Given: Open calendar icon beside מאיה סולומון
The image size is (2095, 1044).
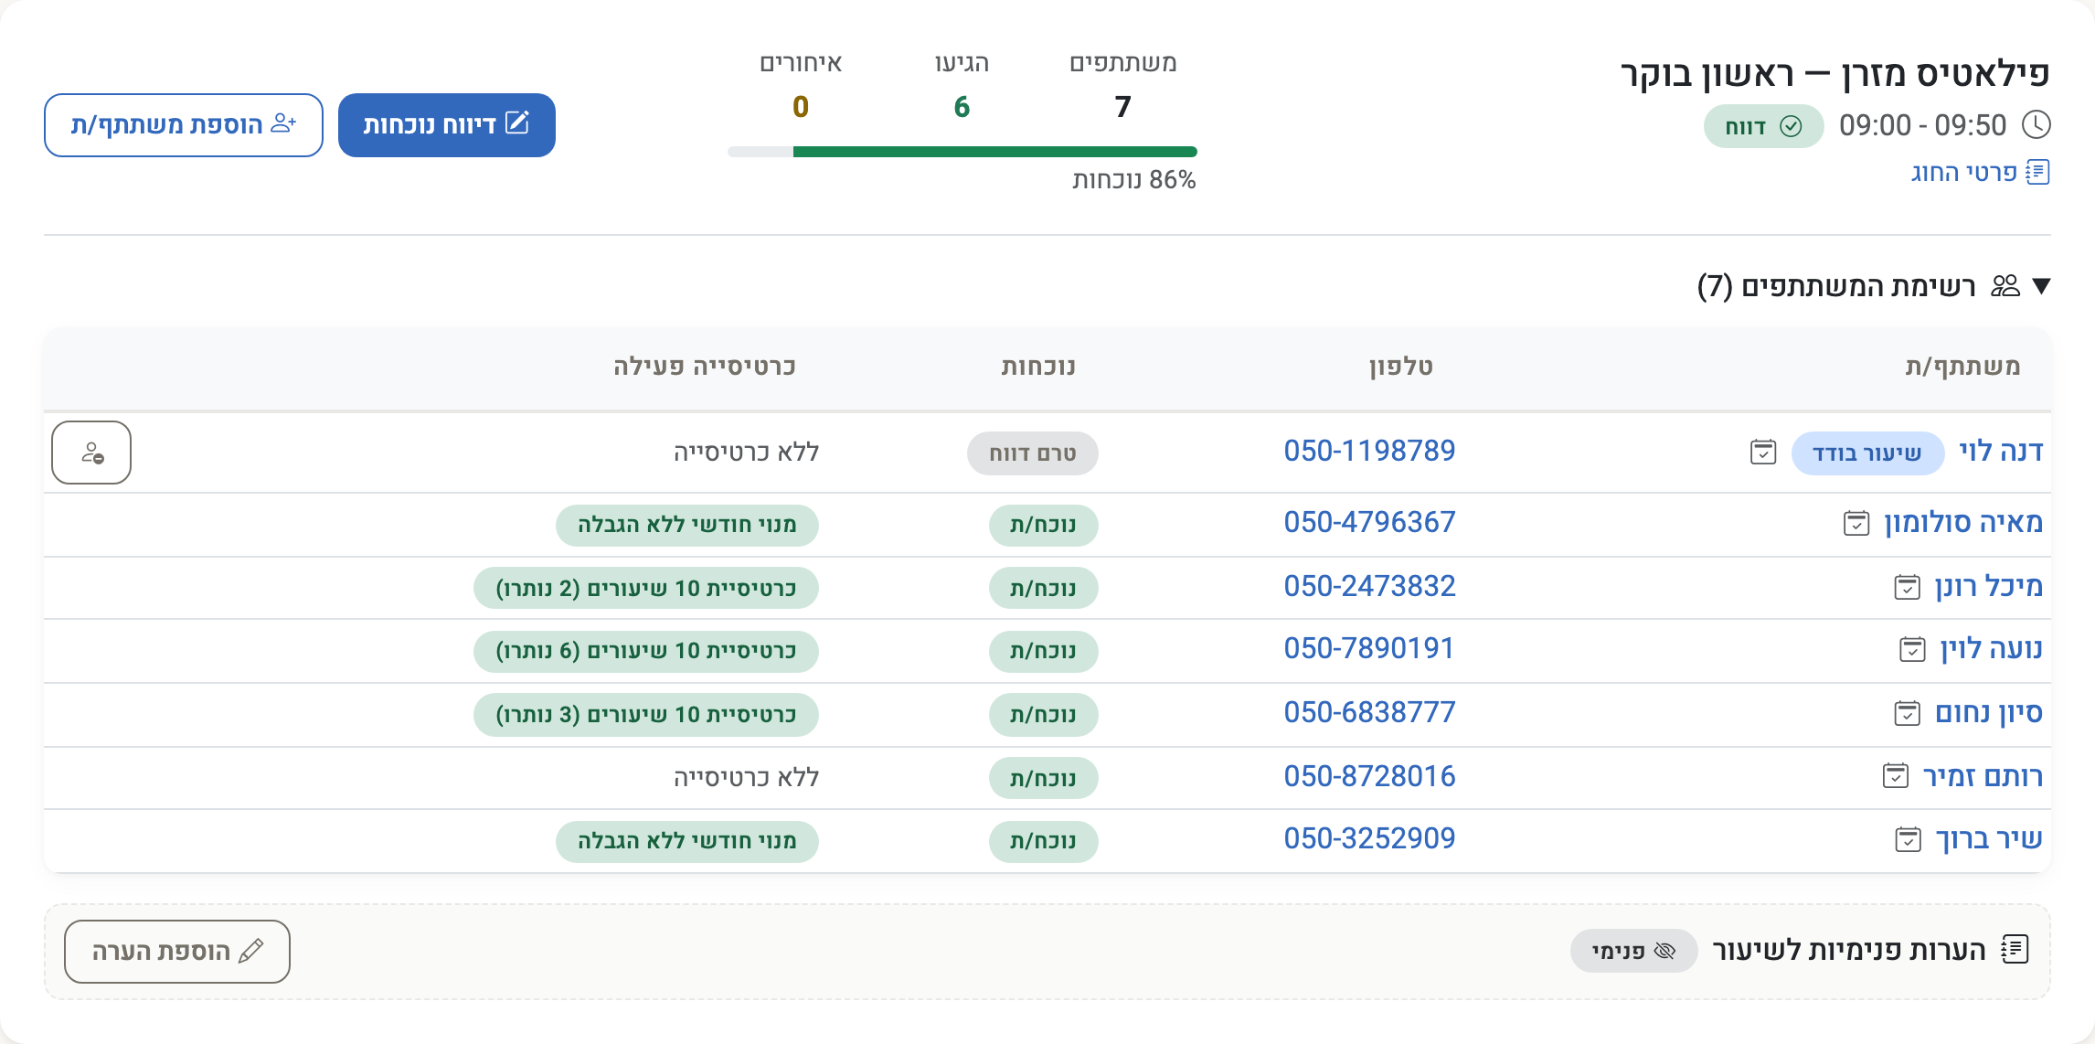Looking at the screenshot, I should 1856,523.
